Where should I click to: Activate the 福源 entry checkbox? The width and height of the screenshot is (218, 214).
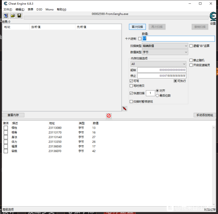(6, 146)
